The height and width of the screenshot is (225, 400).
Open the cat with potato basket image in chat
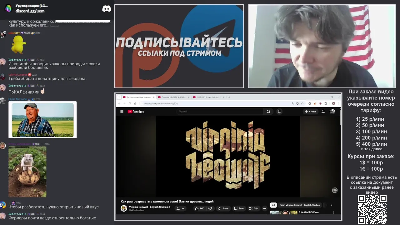(x=27, y=172)
